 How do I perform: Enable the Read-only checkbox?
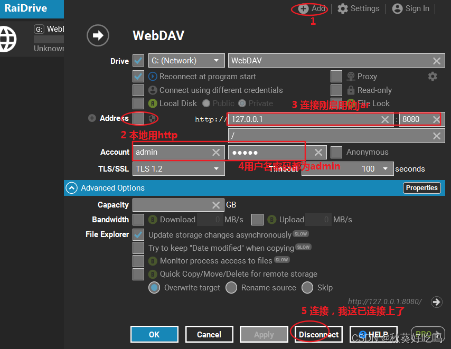pyautogui.click(x=336, y=90)
